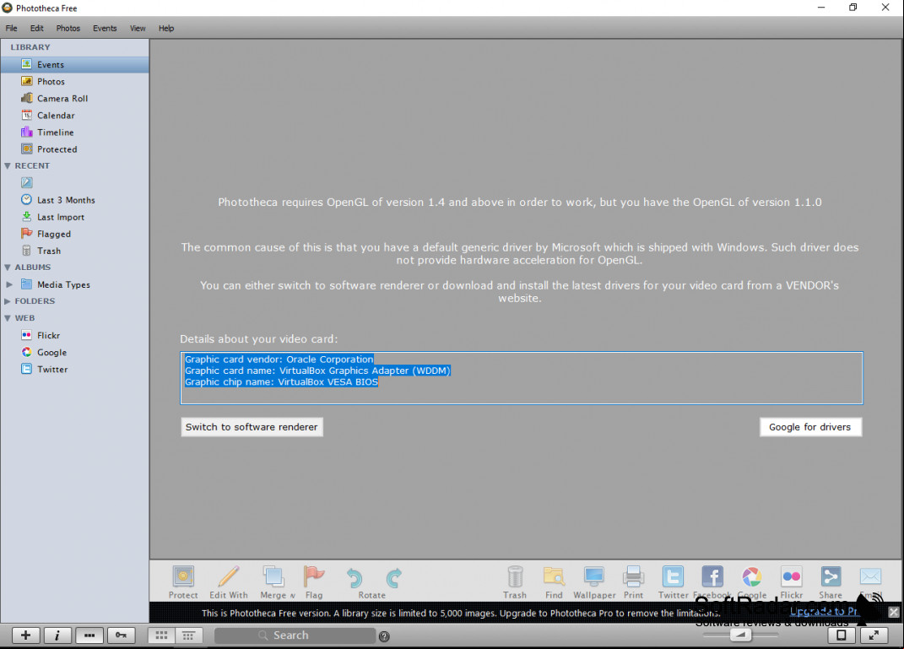Open Flickr in the Web section
The width and height of the screenshot is (904, 649).
[x=75, y=335]
